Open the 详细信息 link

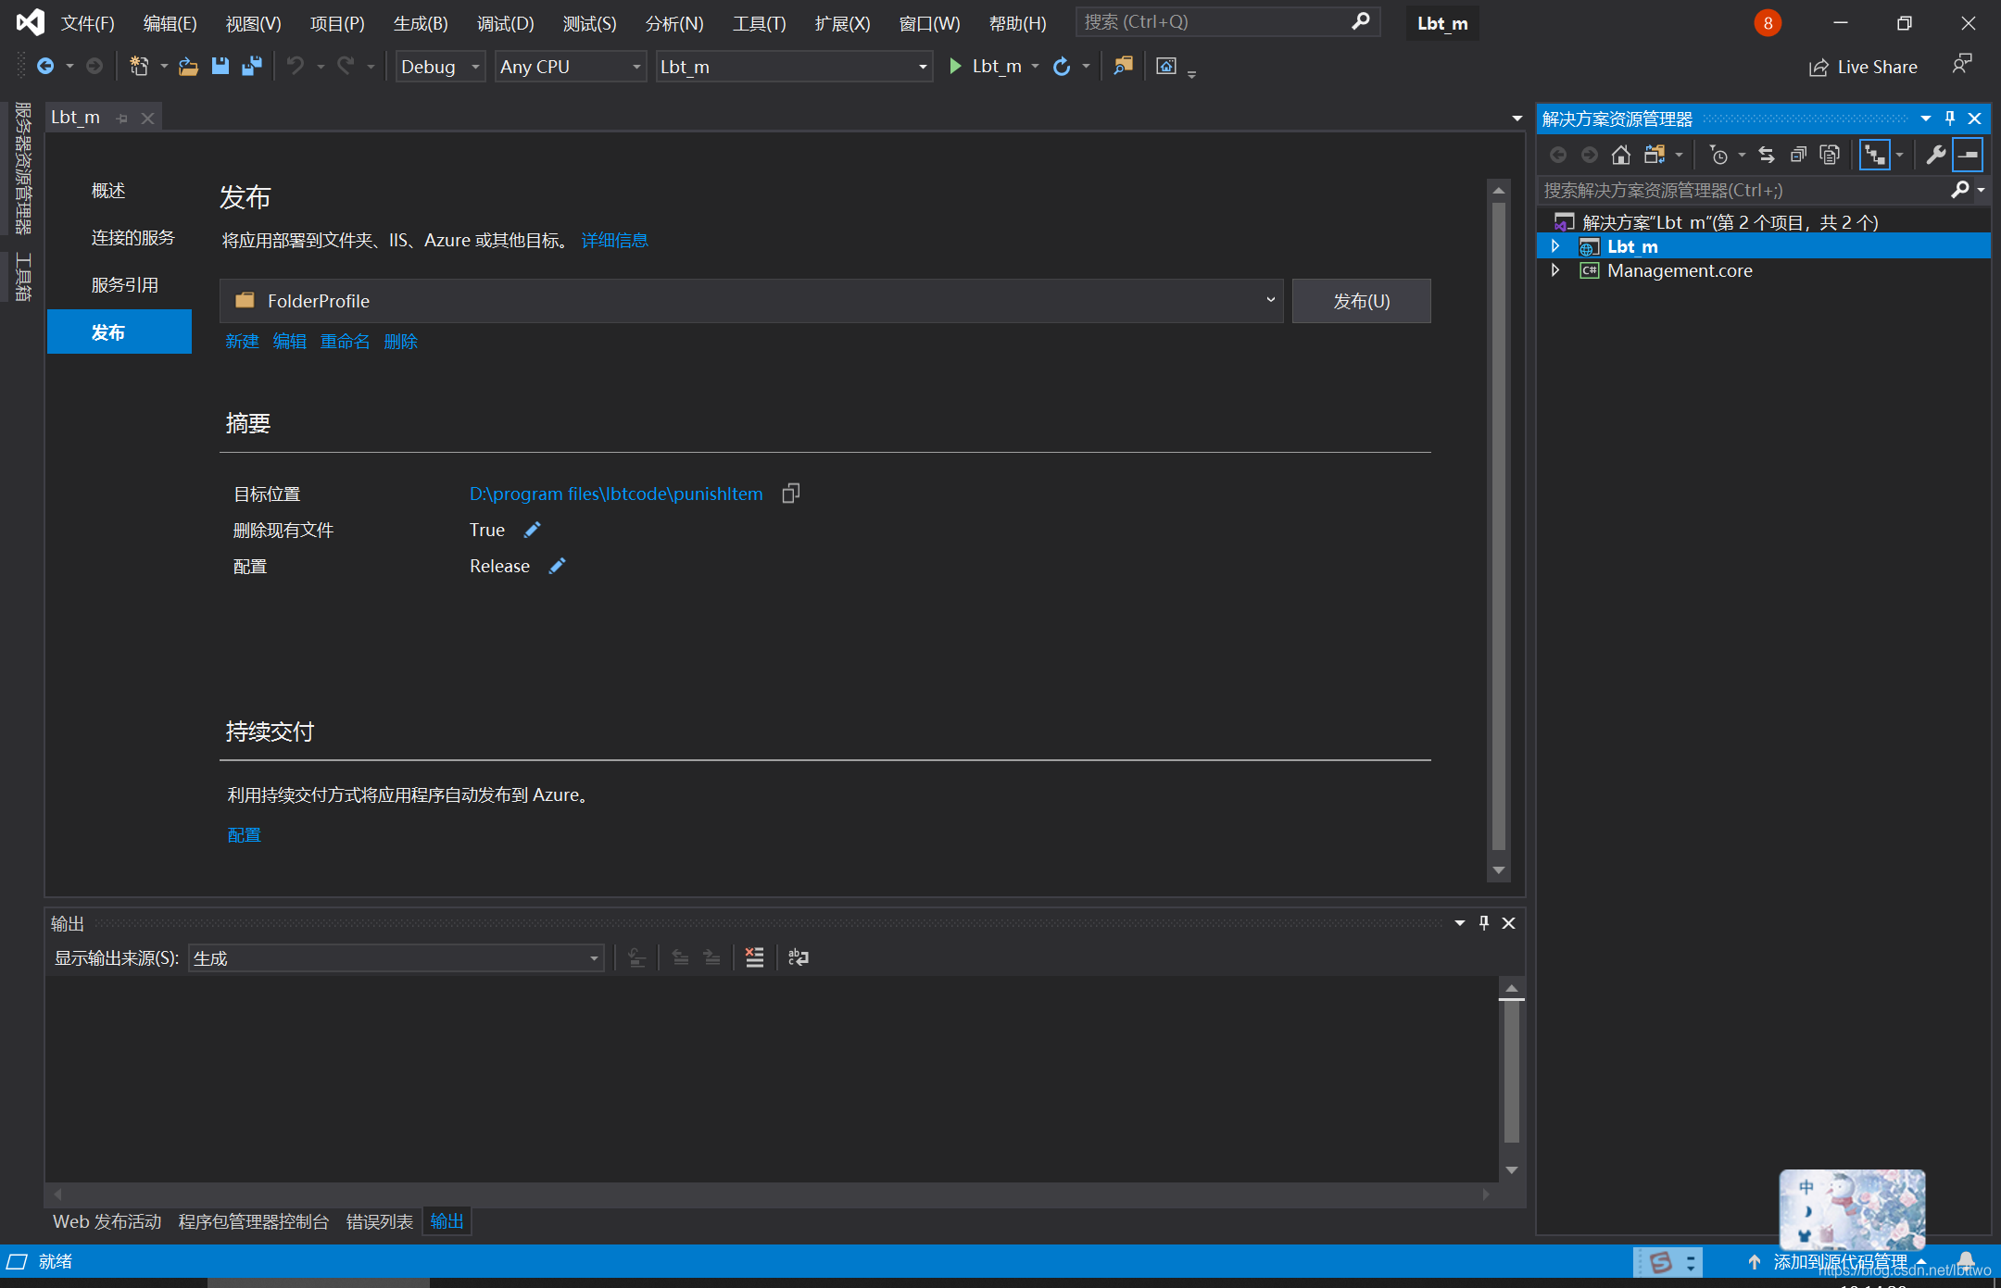click(614, 241)
